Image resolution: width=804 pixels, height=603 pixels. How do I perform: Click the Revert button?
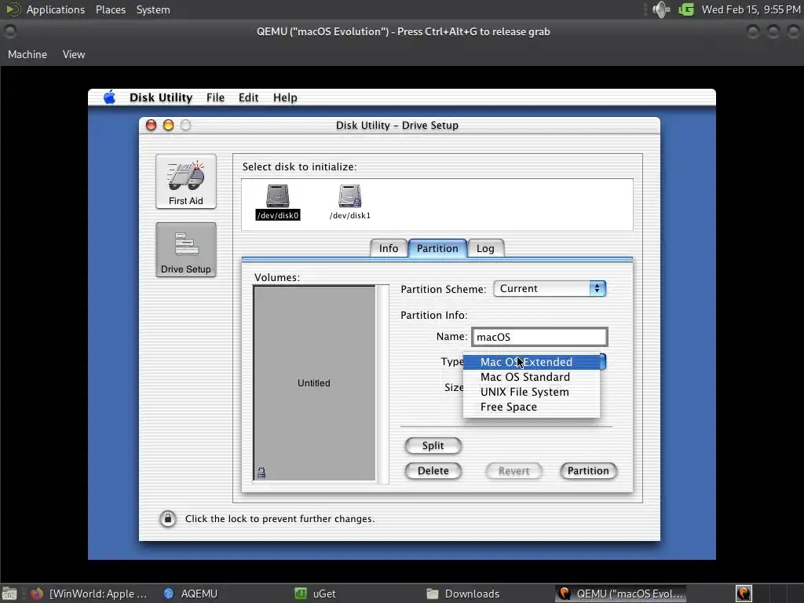pos(513,471)
